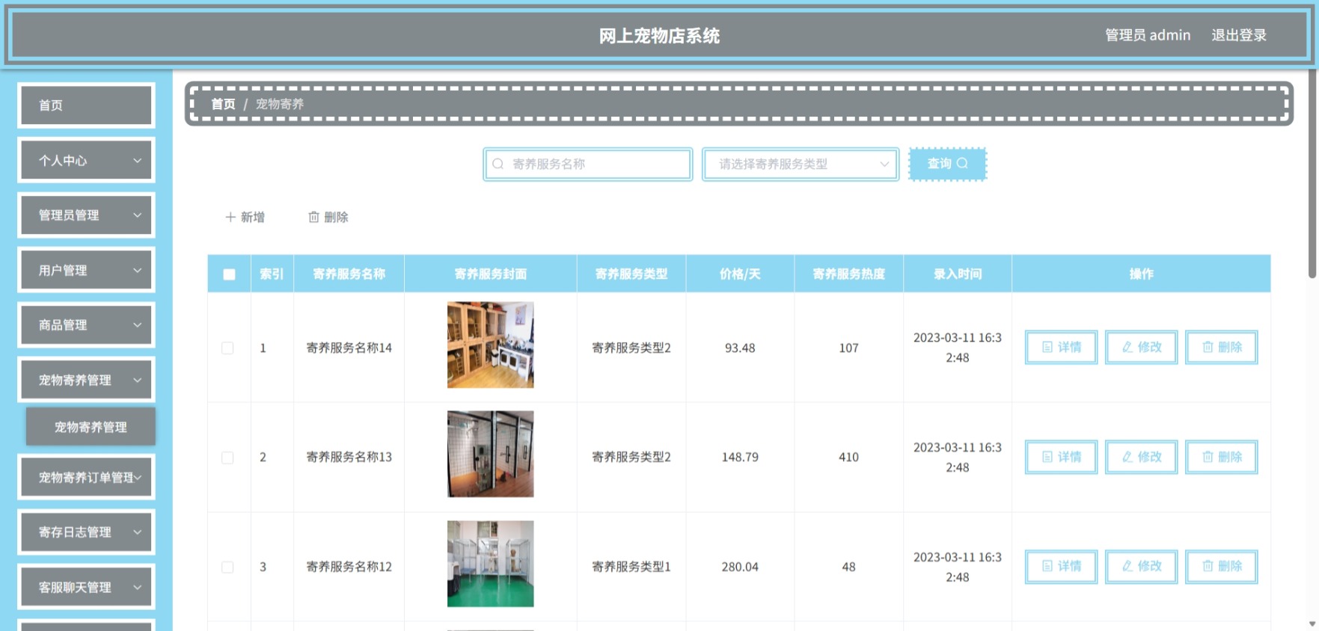Click 修改 pencil icon for 寄养服务名称12
The height and width of the screenshot is (631, 1319).
(1127, 566)
